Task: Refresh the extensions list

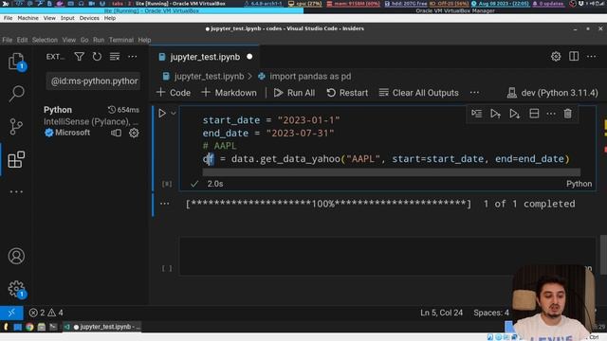Action: [x=97, y=57]
